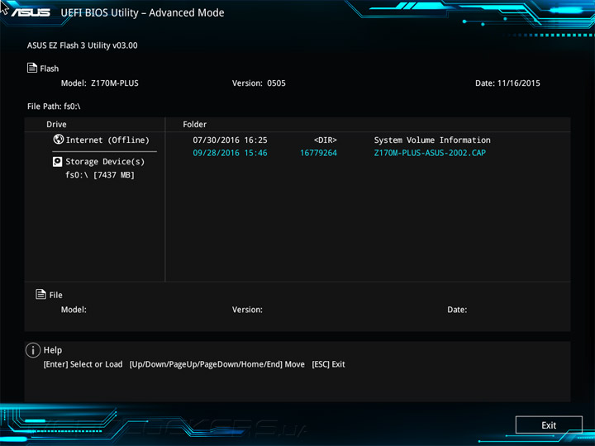The width and height of the screenshot is (595, 446).
Task: Click the [Enter] Select or Load hint
Action: (83, 364)
